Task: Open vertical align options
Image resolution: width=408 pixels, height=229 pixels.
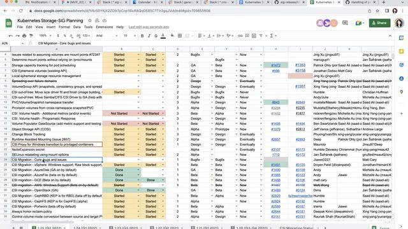Action: (x=210, y=36)
